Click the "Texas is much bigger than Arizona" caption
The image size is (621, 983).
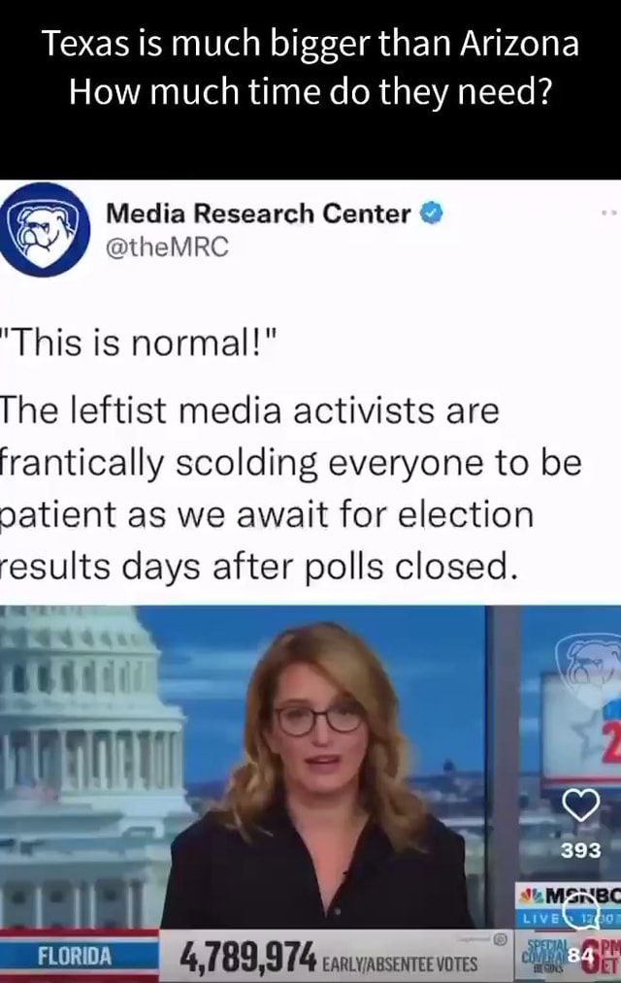point(310,44)
